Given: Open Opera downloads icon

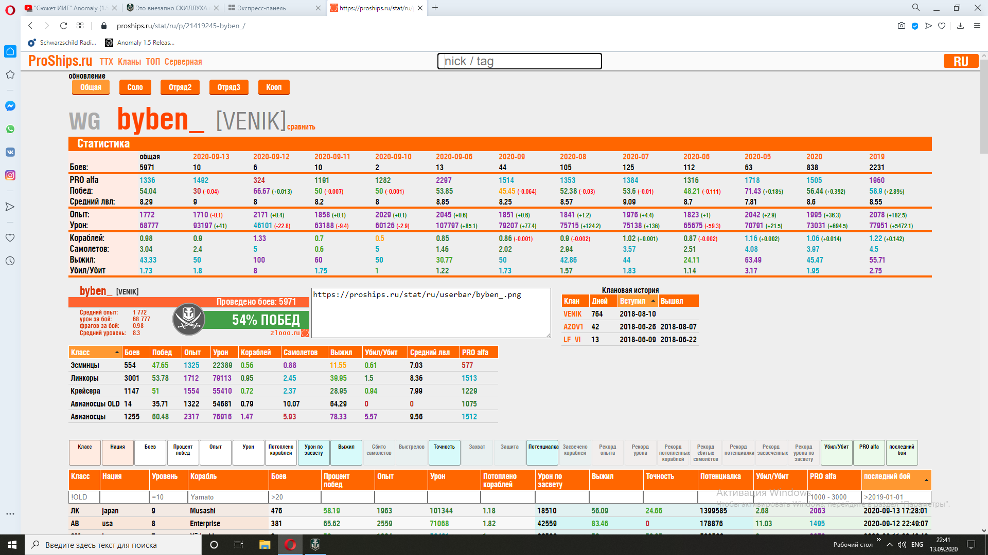Looking at the screenshot, I should tap(960, 26).
